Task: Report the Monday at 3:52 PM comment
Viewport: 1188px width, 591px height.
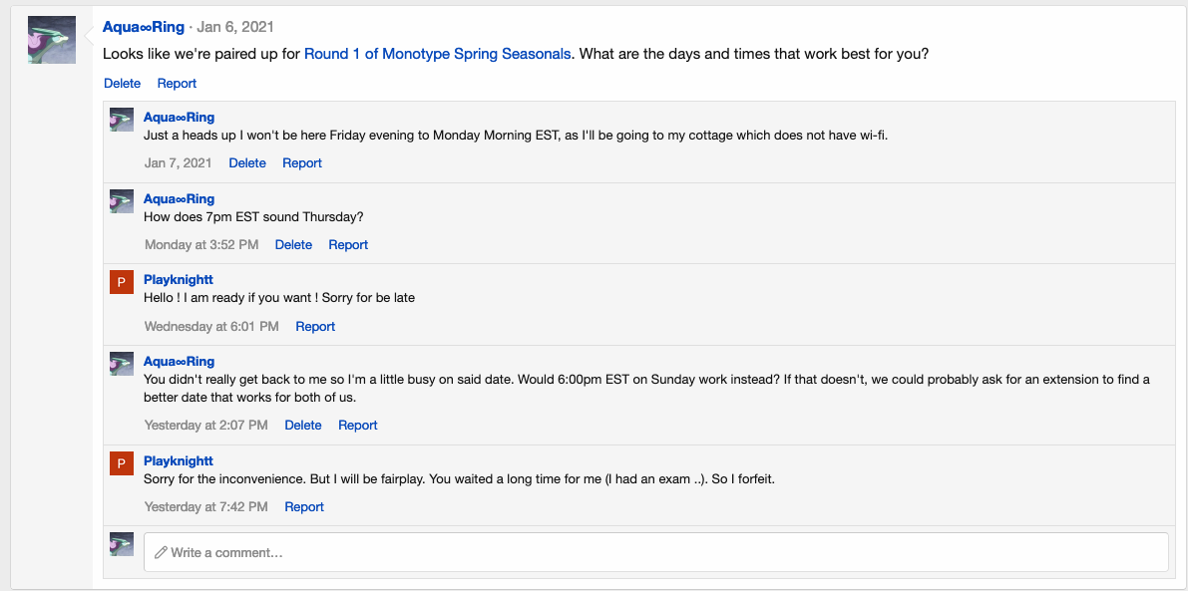Action: 348,245
